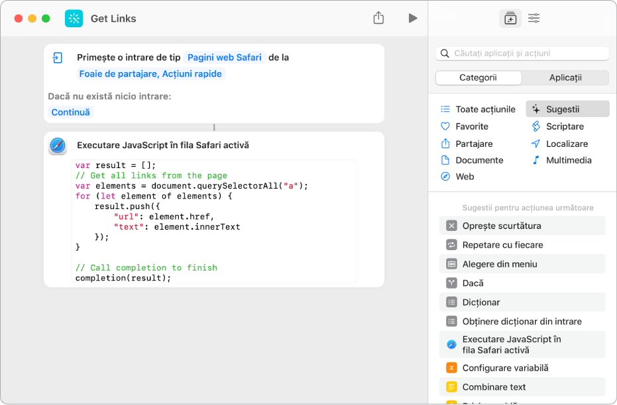The image size is (617, 405).
Task: Open the share shortcut menu
Action: tap(378, 18)
